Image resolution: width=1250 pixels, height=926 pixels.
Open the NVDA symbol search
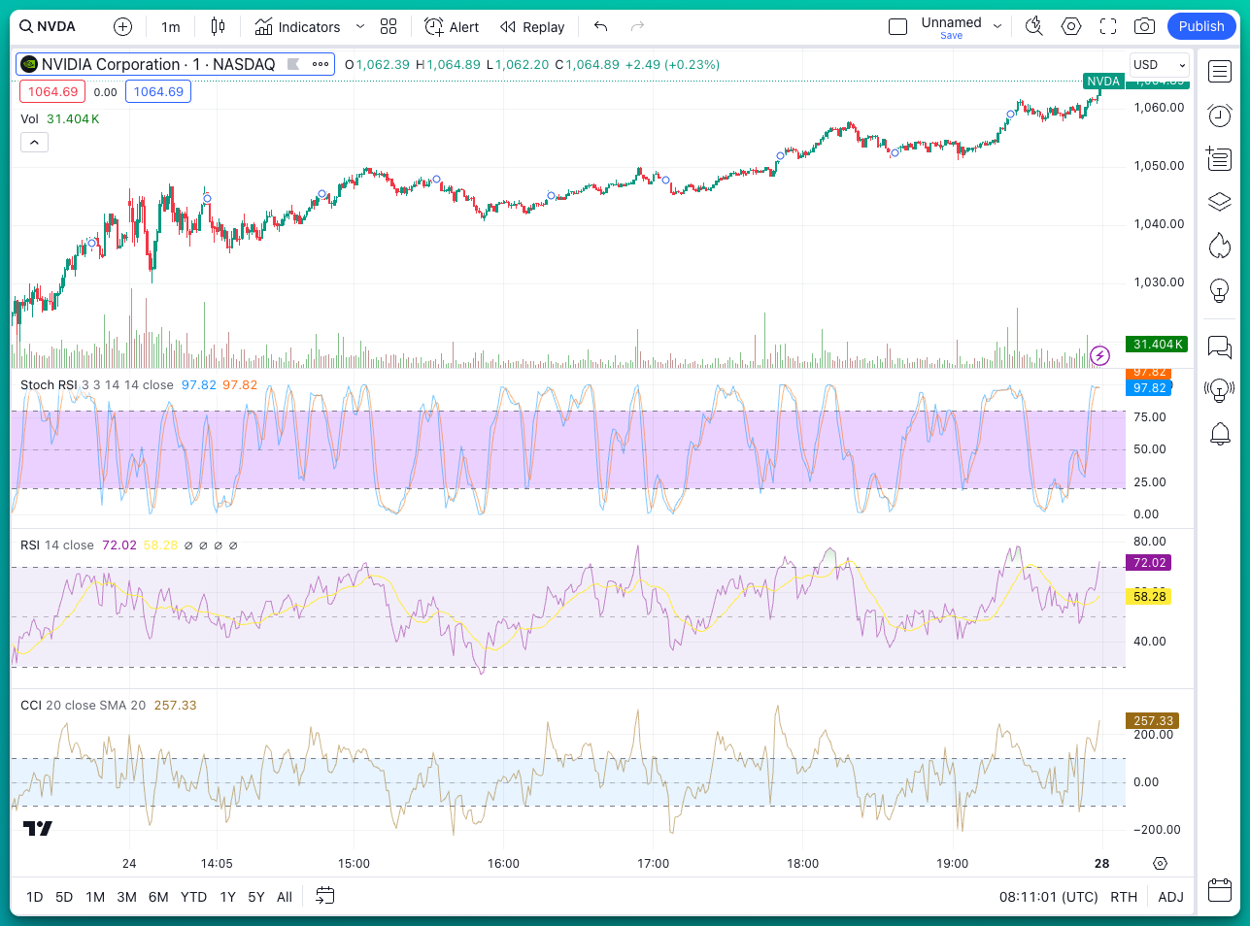tap(49, 26)
